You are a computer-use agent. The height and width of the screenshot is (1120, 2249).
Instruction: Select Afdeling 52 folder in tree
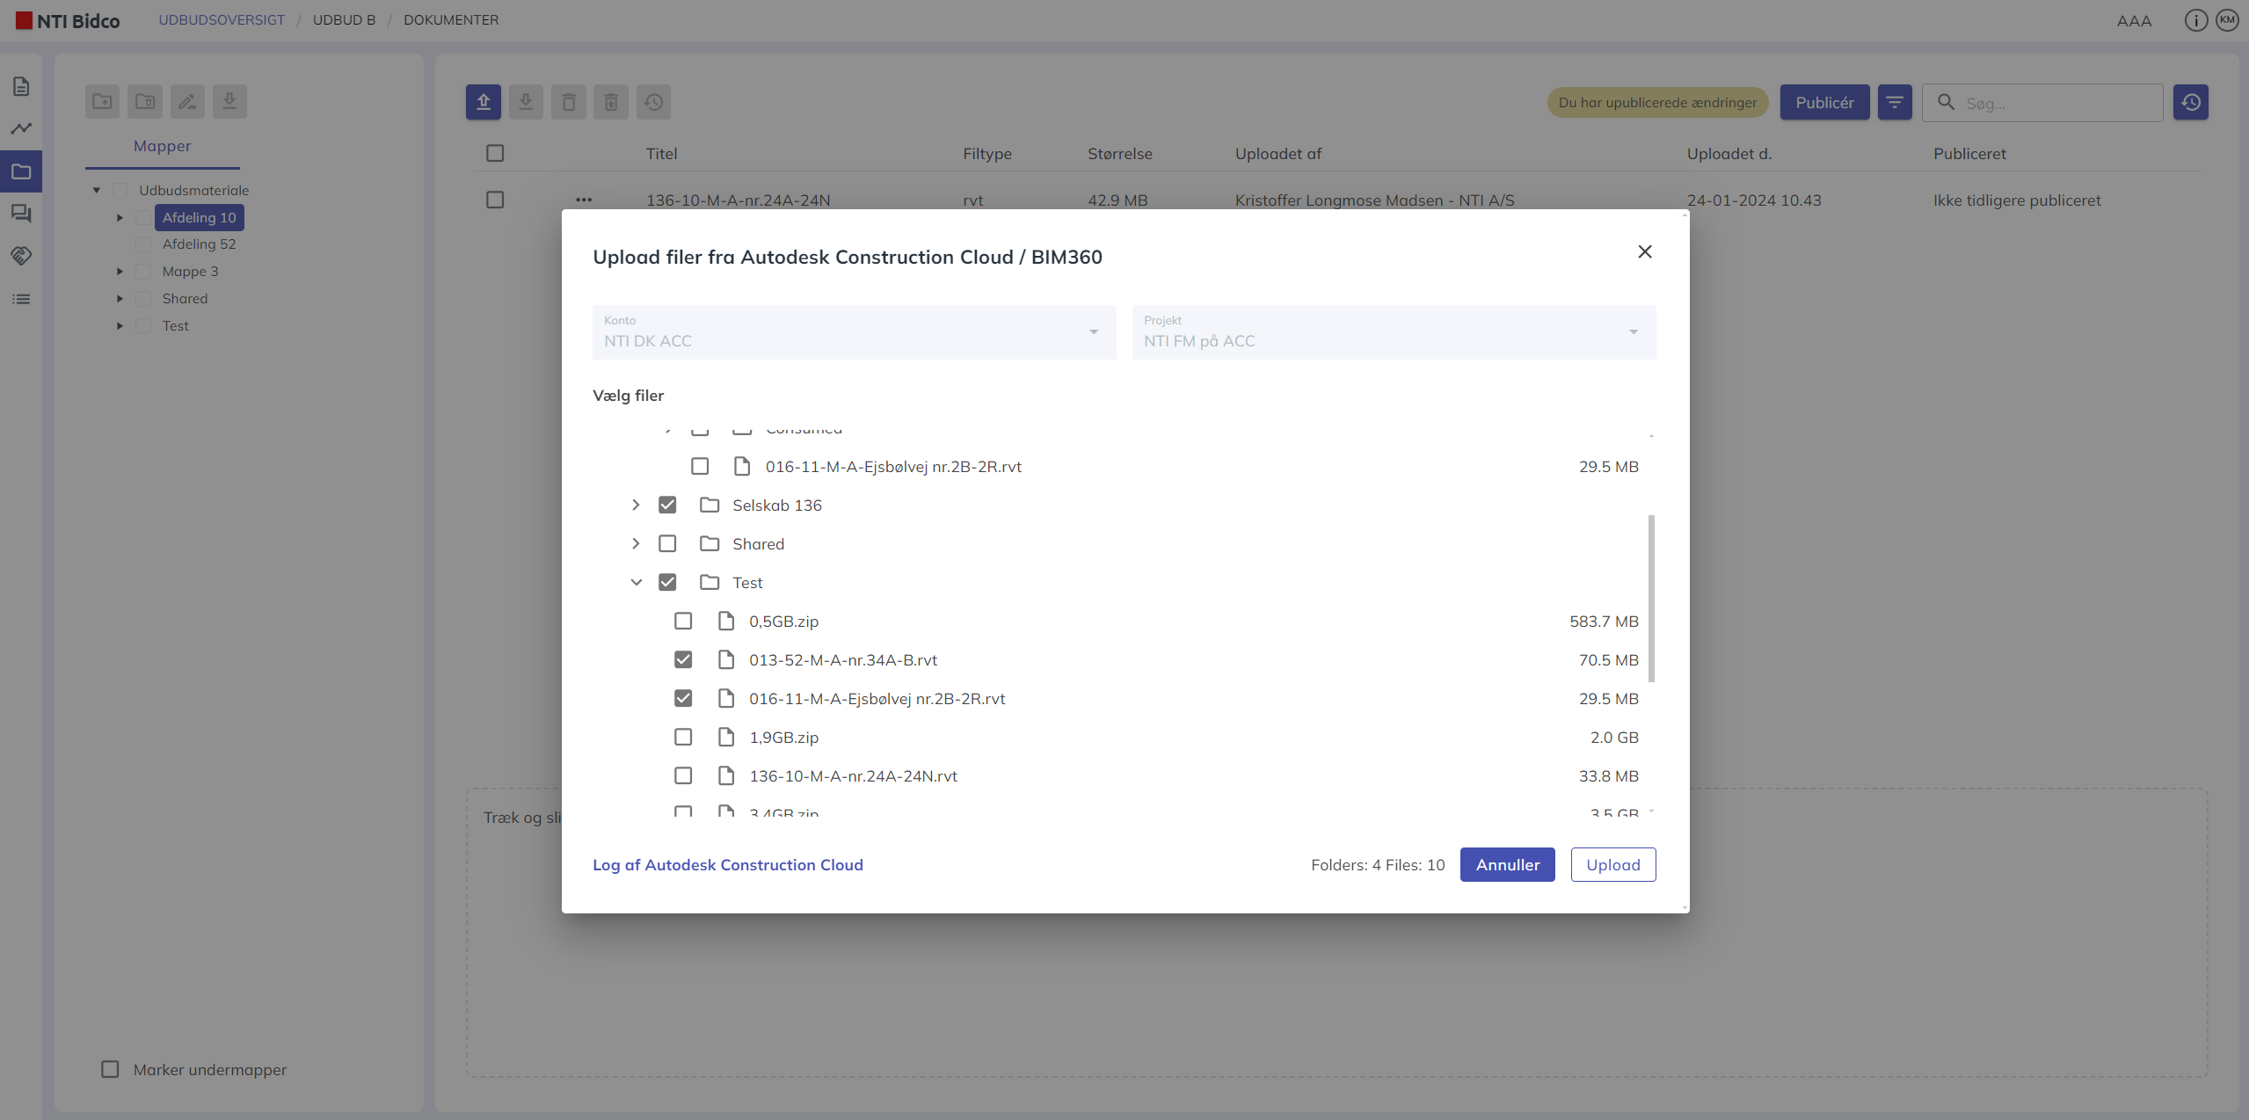click(199, 244)
